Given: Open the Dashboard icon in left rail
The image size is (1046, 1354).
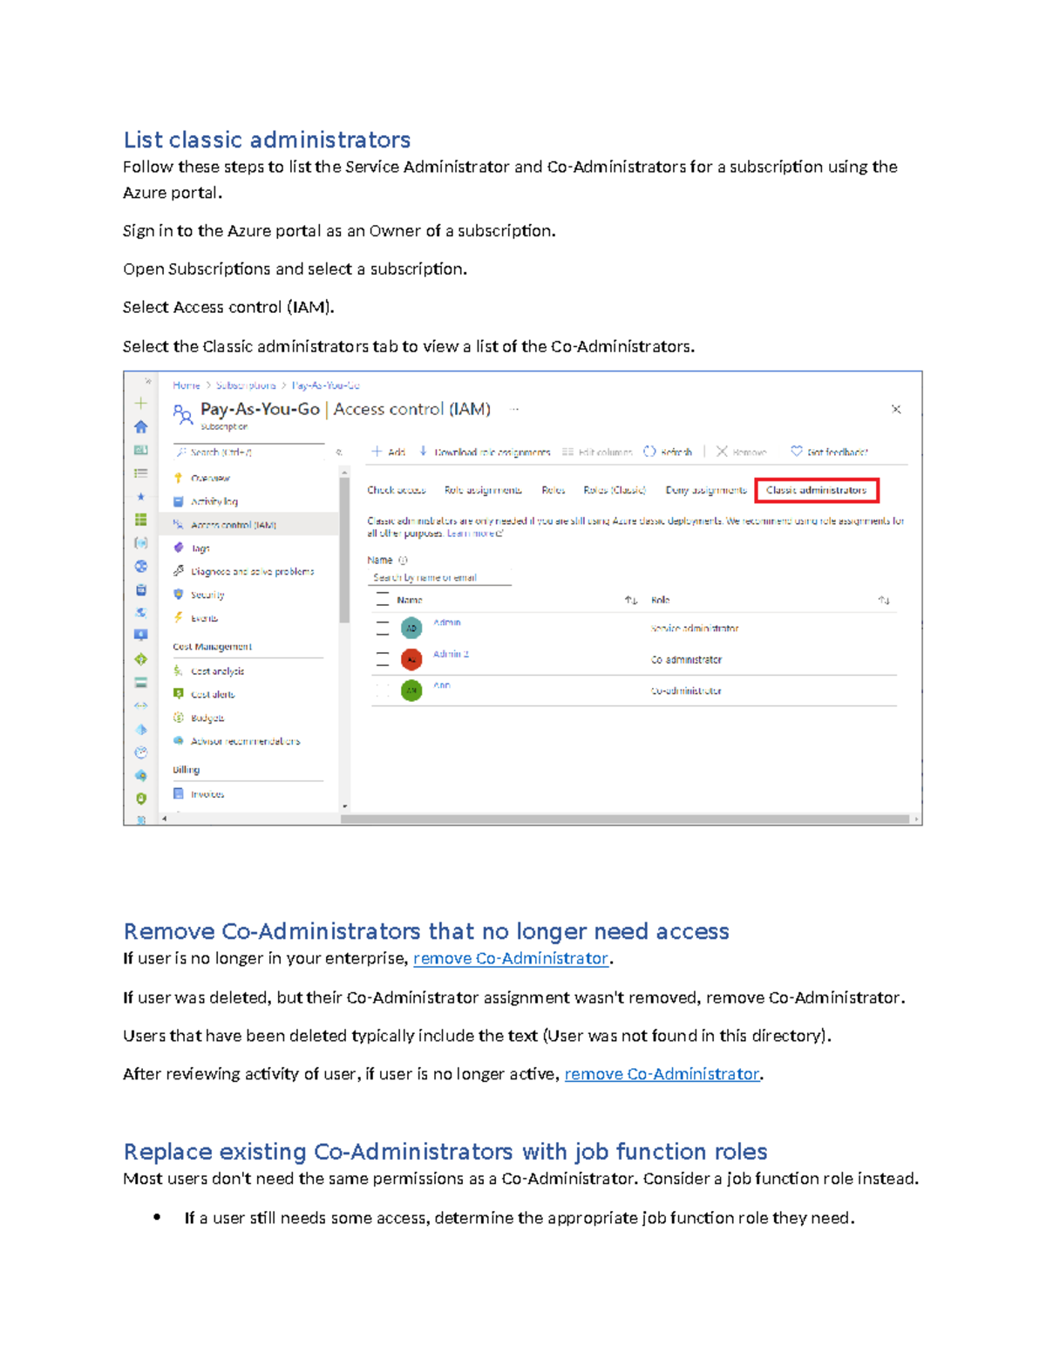Looking at the screenshot, I should pos(141,450).
